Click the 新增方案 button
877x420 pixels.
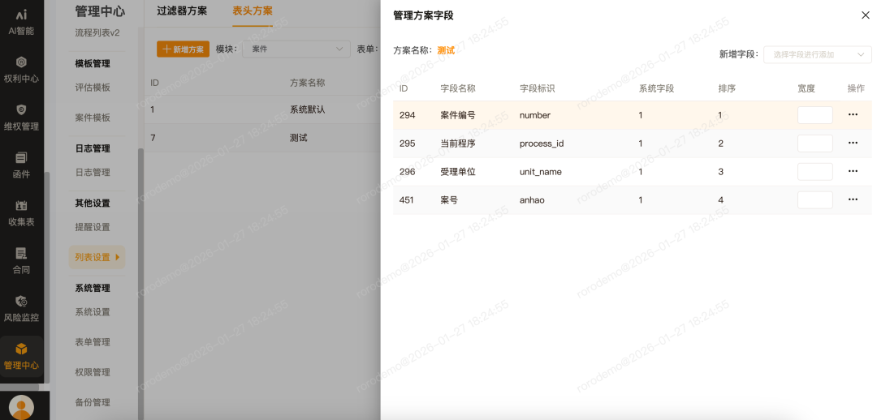[x=183, y=49]
